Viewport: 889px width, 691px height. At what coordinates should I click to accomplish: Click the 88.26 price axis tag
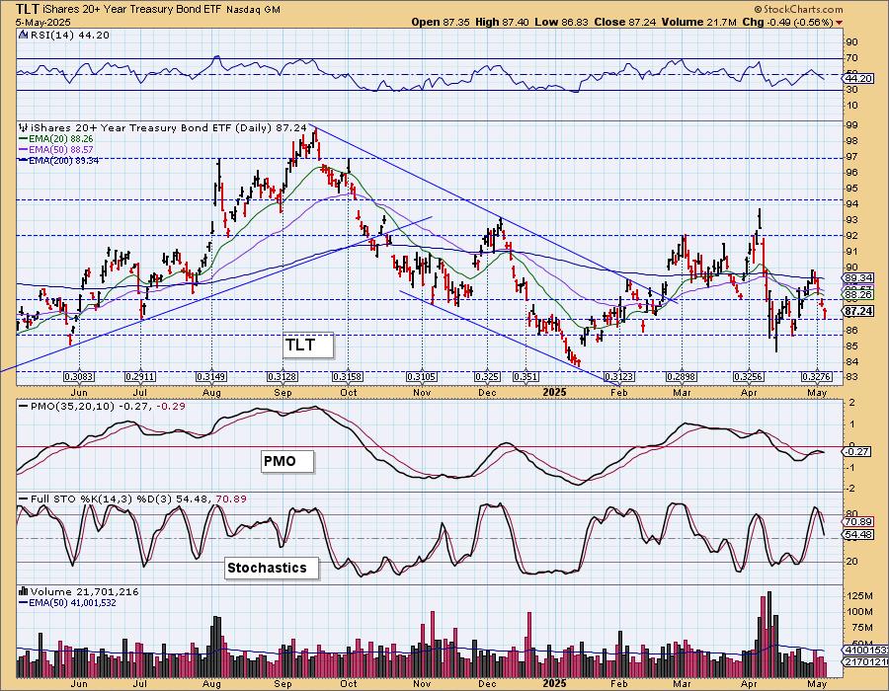click(859, 295)
